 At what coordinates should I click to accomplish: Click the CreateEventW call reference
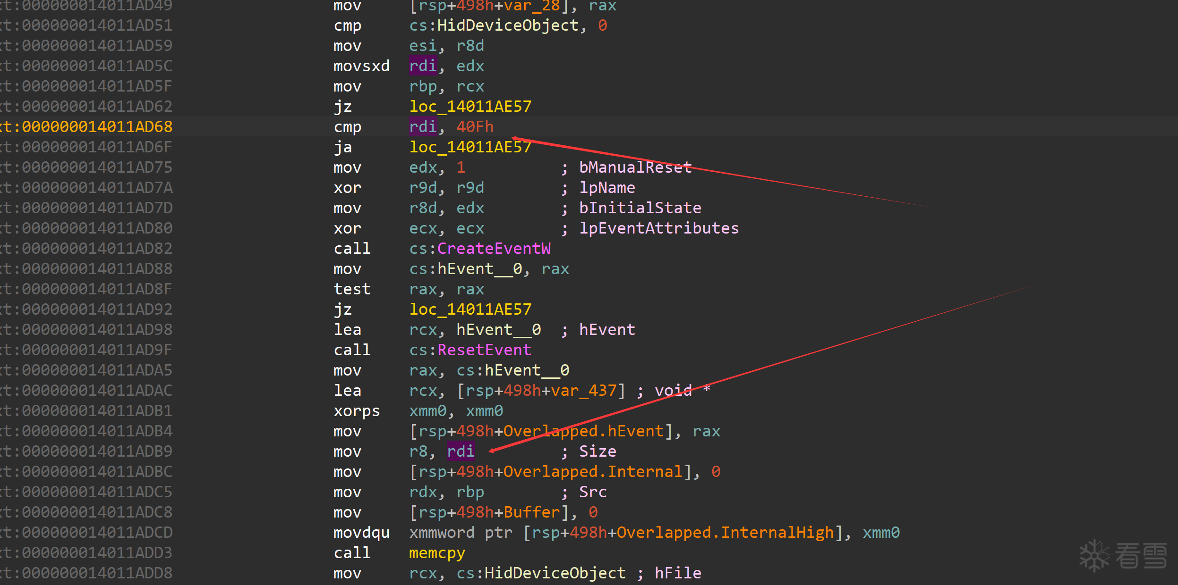point(494,249)
